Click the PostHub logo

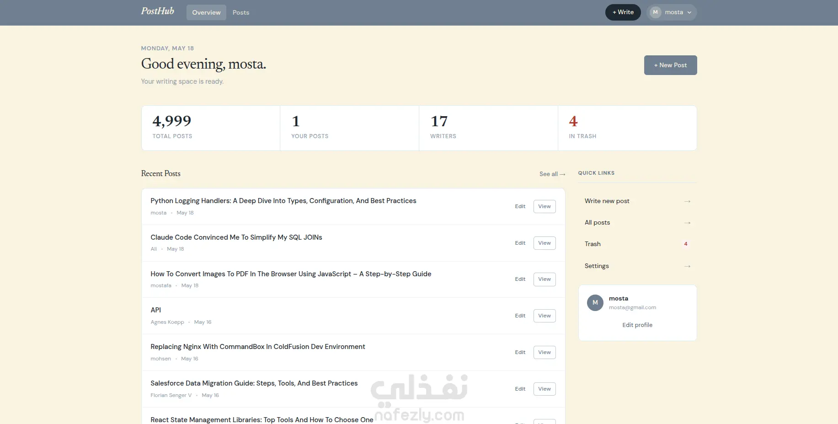[157, 11]
